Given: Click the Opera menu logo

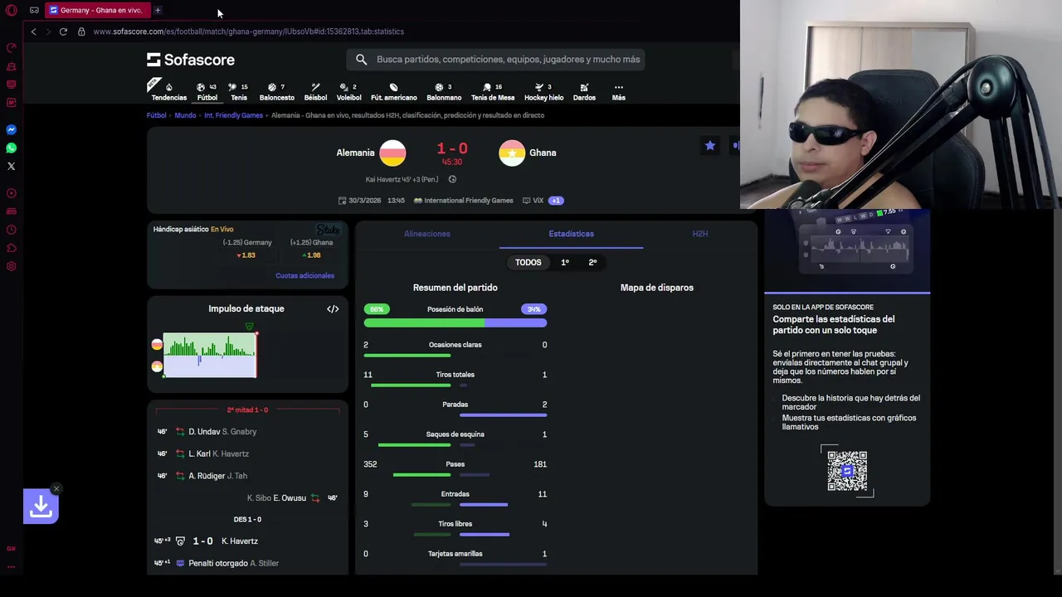Looking at the screenshot, I should coord(12,10).
